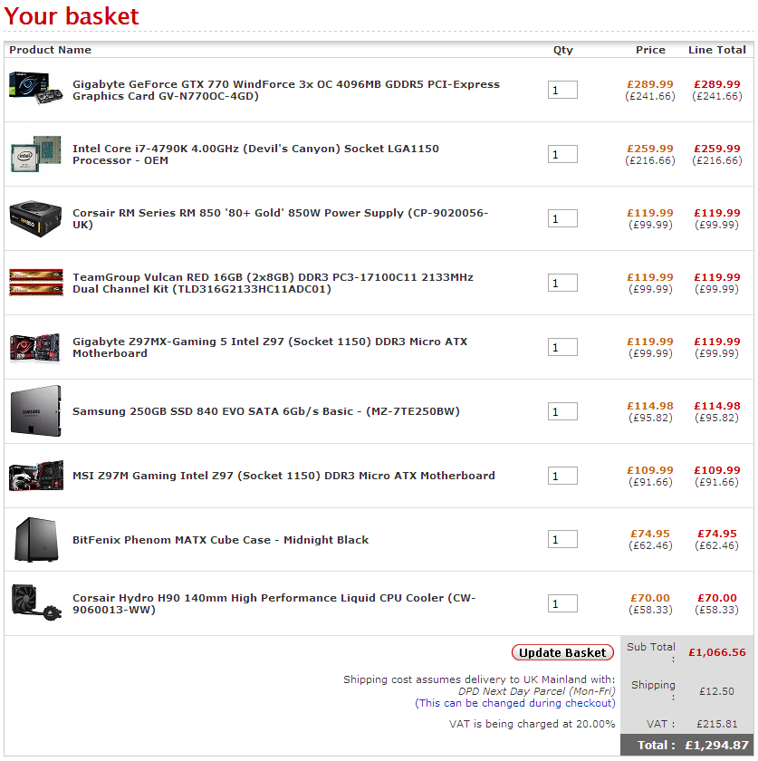Click the BitFenix Phenom case thumbnail
The height and width of the screenshot is (761, 758).
point(36,539)
